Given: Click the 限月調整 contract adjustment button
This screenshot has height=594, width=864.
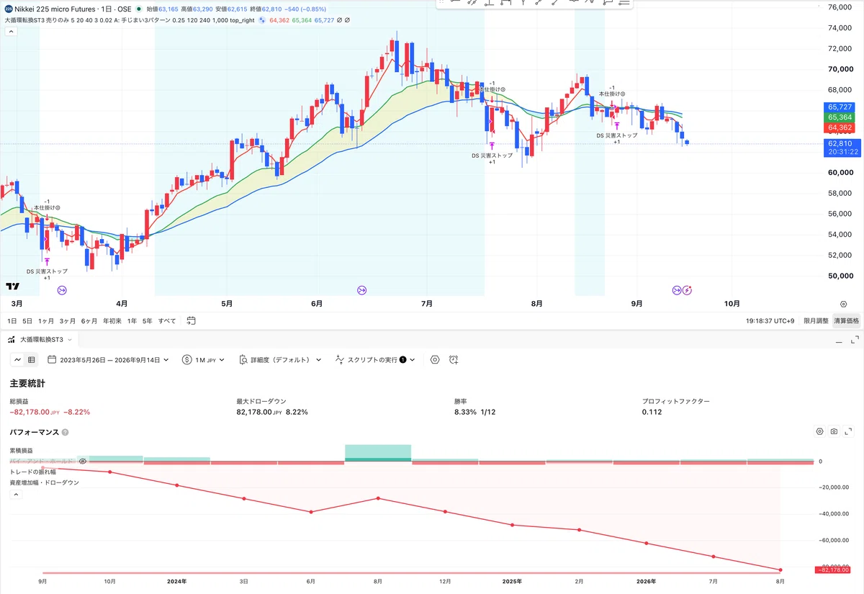Looking at the screenshot, I should (x=814, y=320).
